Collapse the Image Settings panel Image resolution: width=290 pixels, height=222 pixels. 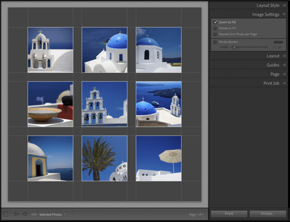coord(266,14)
